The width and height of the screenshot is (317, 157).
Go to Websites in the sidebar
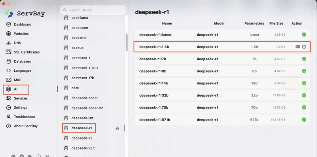(17, 34)
